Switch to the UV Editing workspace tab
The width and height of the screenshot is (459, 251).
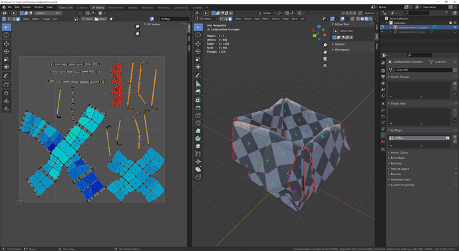pyautogui.click(x=98, y=7)
